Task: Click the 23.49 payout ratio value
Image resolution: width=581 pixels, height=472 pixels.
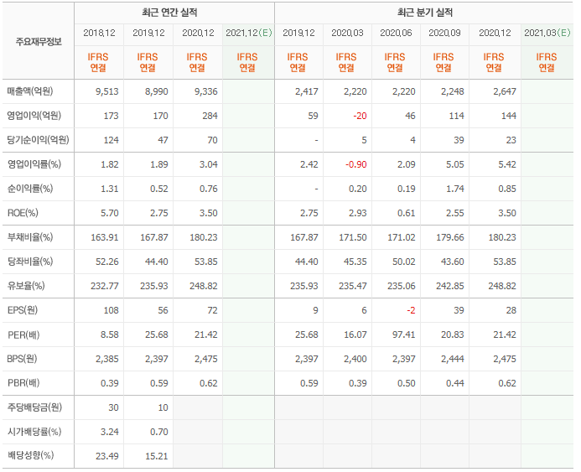Action: tap(107, 456)
